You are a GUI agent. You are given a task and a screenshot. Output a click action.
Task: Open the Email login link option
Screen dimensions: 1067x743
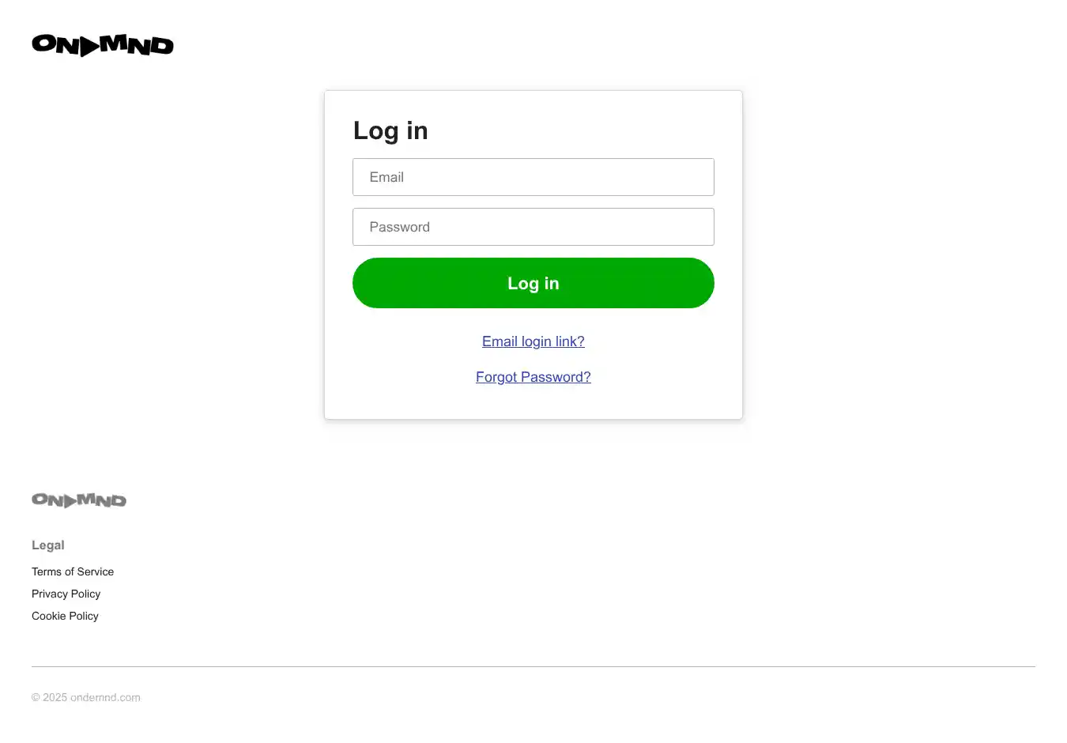coord(533,341)
